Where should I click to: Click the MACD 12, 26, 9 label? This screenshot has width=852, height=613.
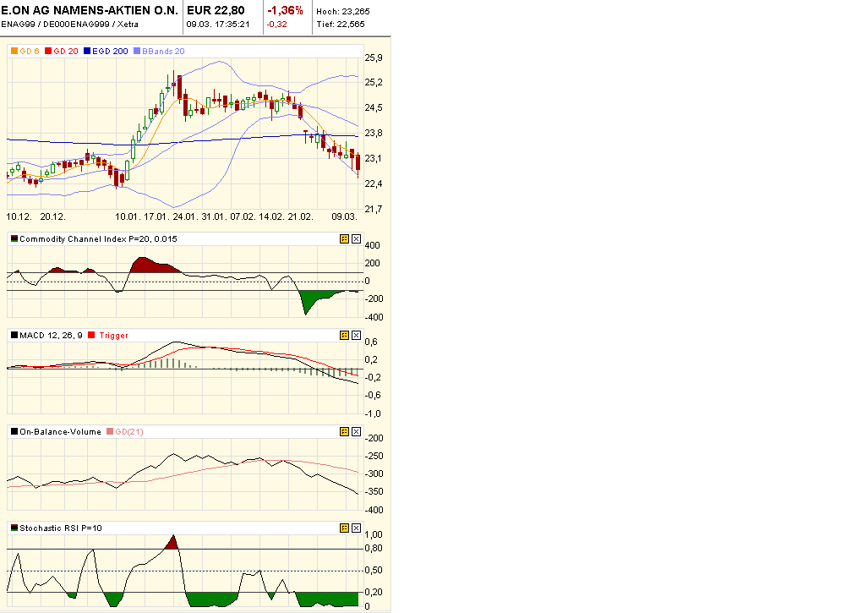(51, 336)
